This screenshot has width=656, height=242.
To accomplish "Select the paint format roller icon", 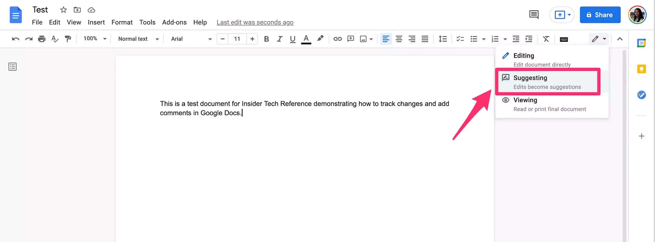I will coord(68,39).
